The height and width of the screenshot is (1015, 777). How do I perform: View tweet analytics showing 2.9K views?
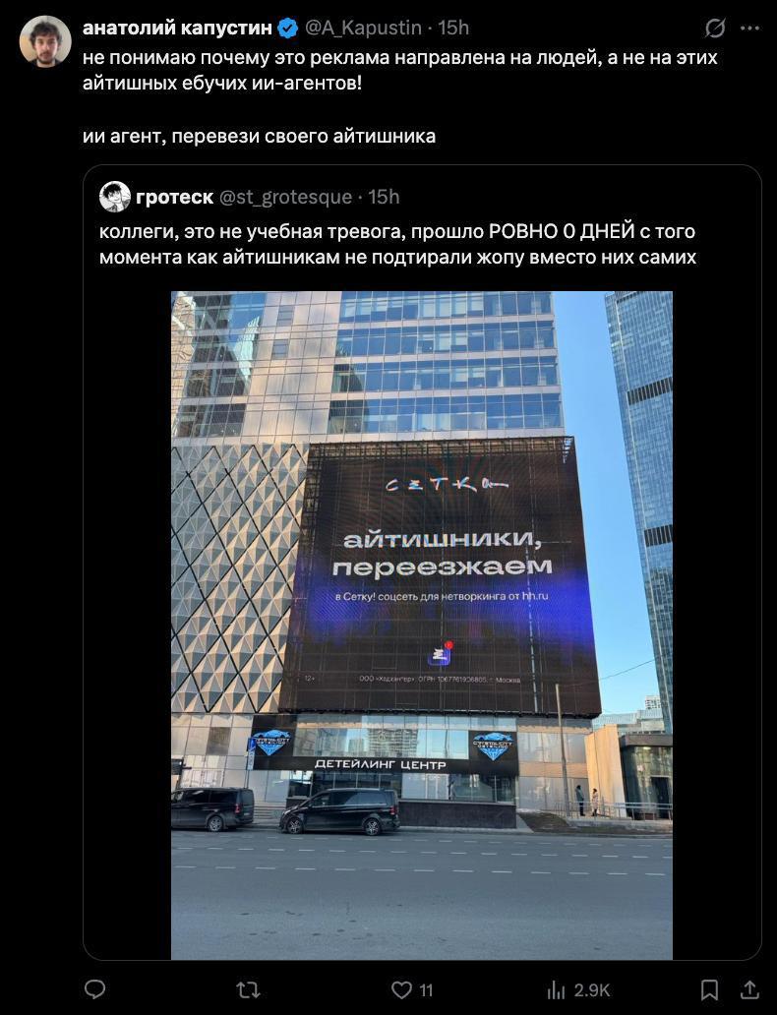579,989
